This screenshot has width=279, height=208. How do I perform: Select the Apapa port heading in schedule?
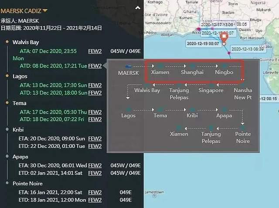click(x=20, y=157)
